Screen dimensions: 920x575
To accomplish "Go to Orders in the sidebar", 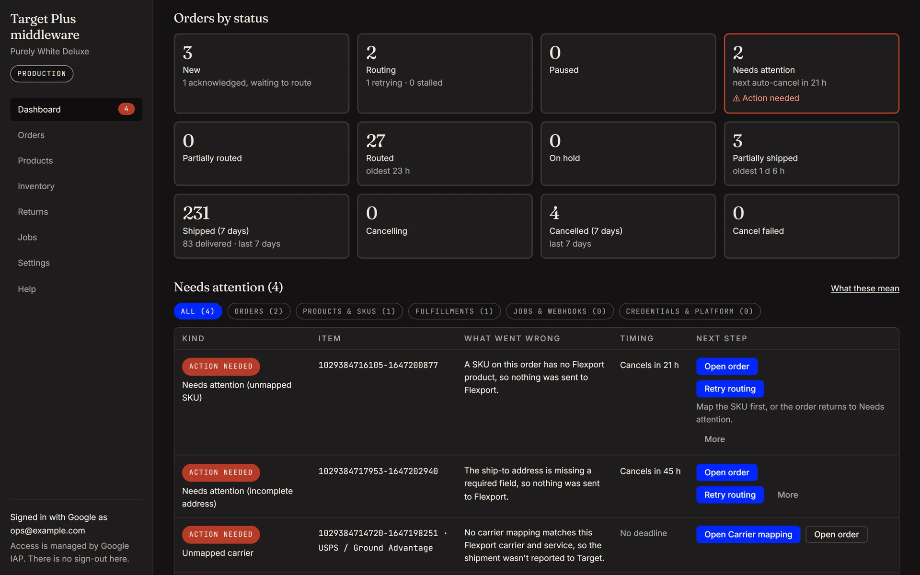I will (x=76, y=135).
